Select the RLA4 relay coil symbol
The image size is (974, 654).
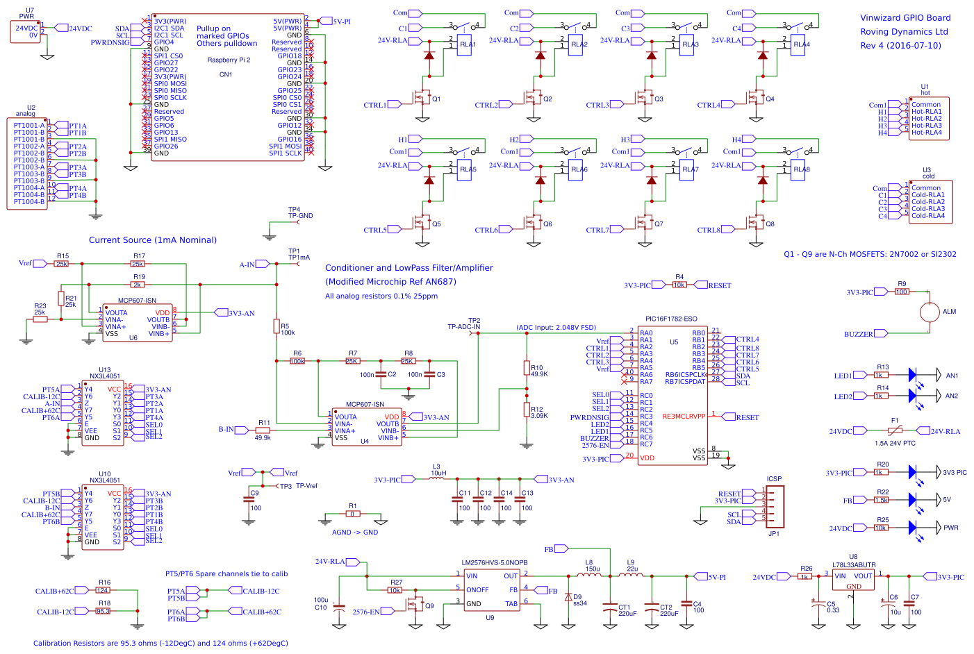(798, 45)
